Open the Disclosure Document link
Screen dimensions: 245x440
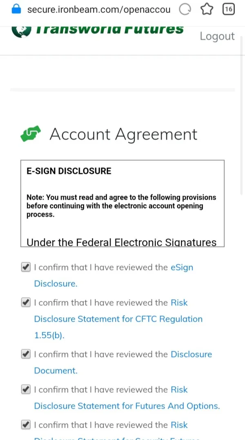(191, 354)
